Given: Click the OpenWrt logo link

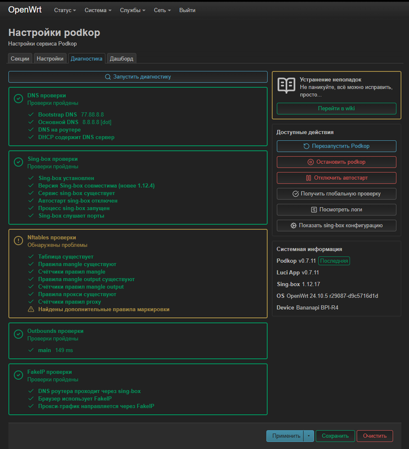Looking at the screenshot, I should pos(25,10).
